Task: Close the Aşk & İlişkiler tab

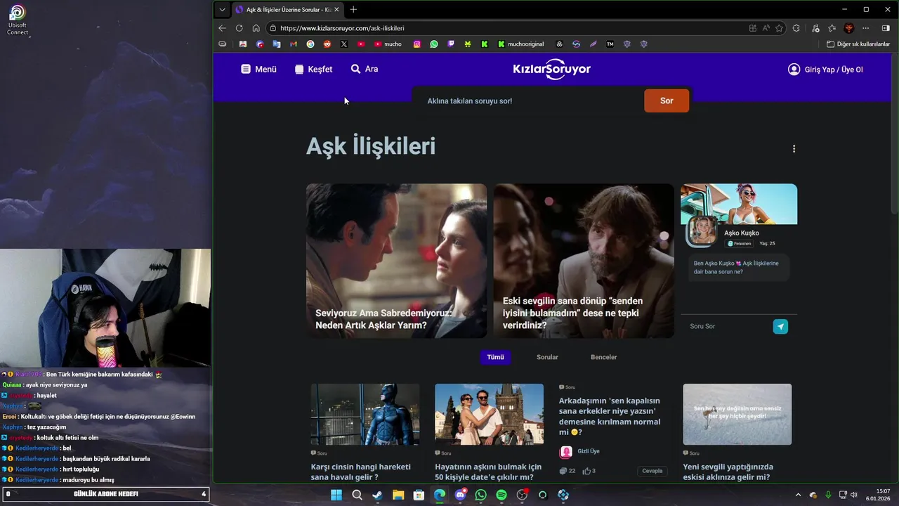Action: pyautogui.click(x=336, y=9)
